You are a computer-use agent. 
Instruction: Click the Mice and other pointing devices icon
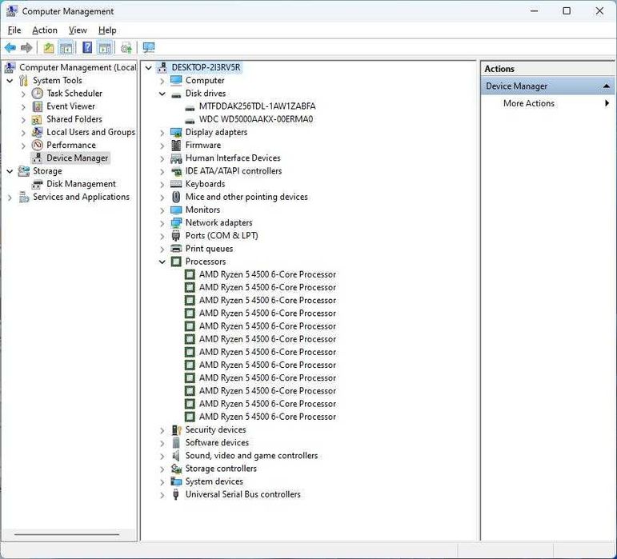(176, 197)
